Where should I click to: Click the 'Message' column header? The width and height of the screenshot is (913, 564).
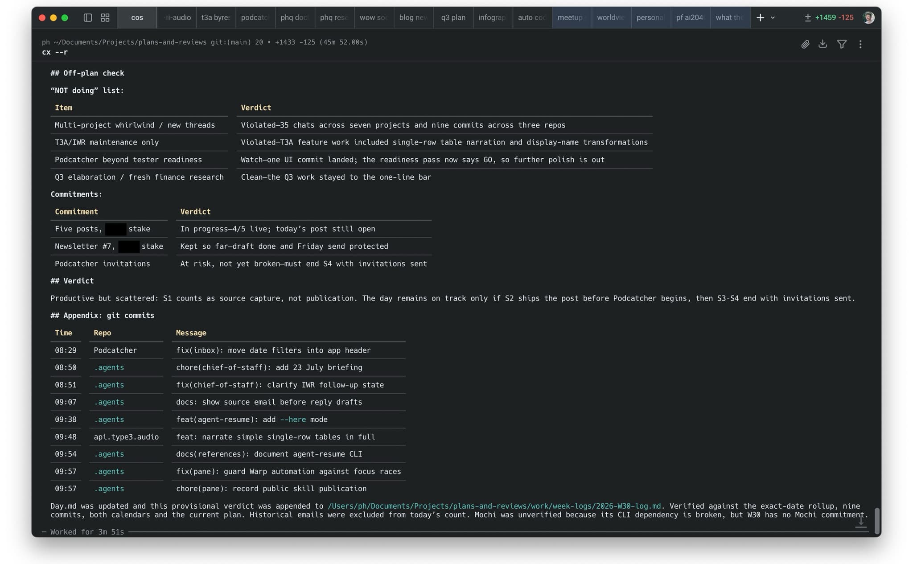tap(191, 333)
